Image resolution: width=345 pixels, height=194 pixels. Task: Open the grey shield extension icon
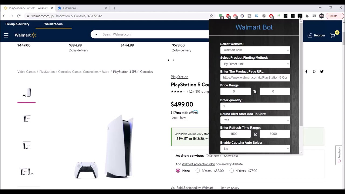click(x=264, y=16)
